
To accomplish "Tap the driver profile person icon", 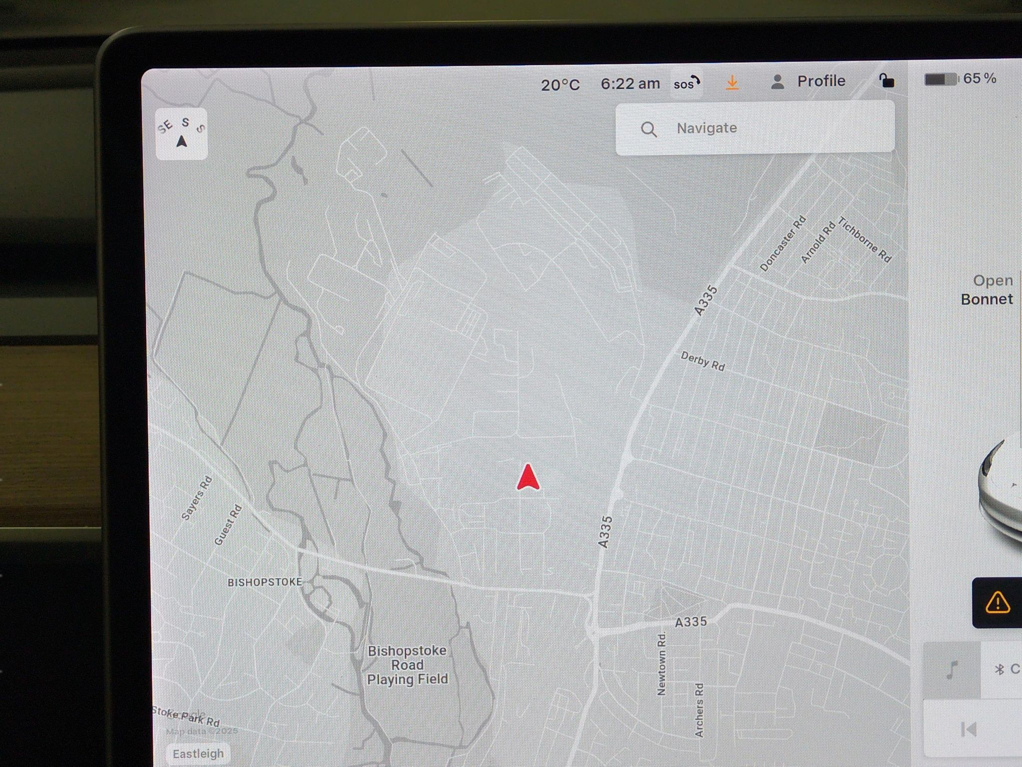I will tap(777, 82).
